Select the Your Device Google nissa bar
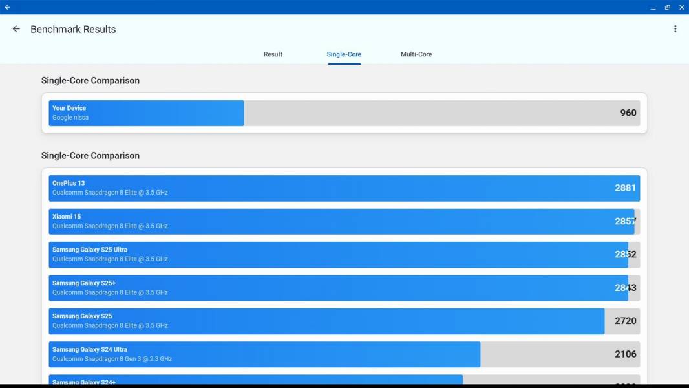 [x=344, y=113]
